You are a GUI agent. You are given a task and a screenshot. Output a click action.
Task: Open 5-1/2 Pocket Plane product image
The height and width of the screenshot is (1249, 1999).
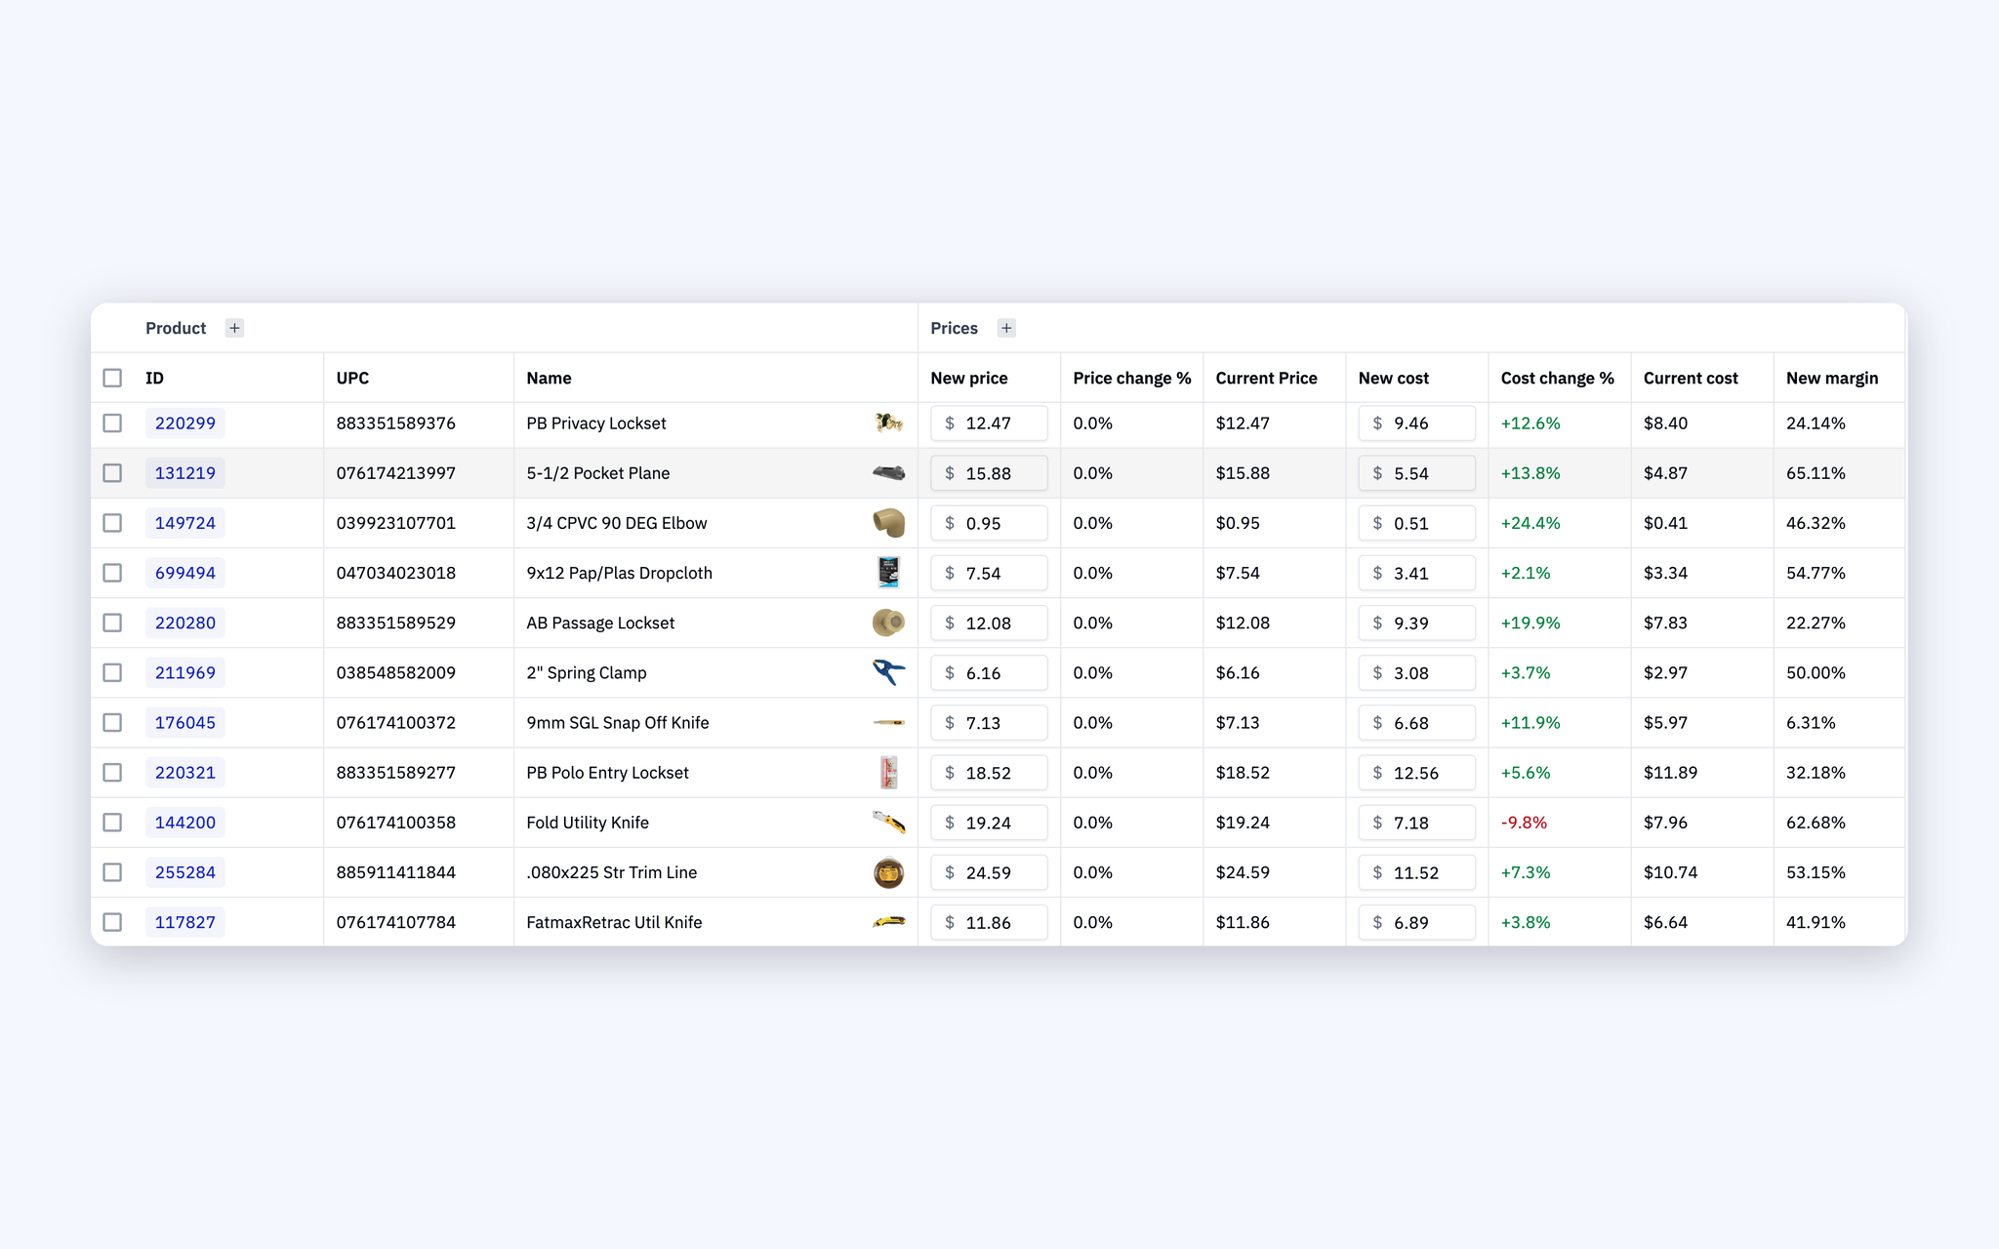[888, 473]
